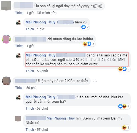
Task: Like the "Ủa sao cô lại ngồi đây" comment
Action: (x=19, y=13)
